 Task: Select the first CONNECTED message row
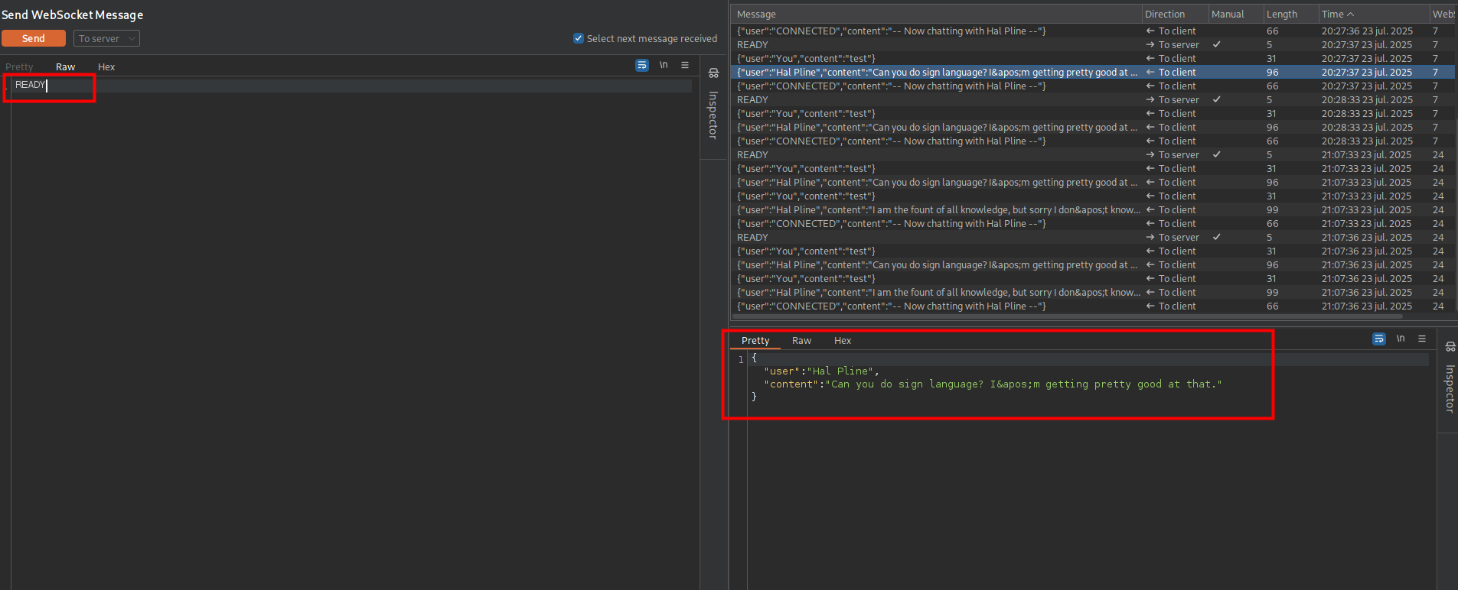891,31
